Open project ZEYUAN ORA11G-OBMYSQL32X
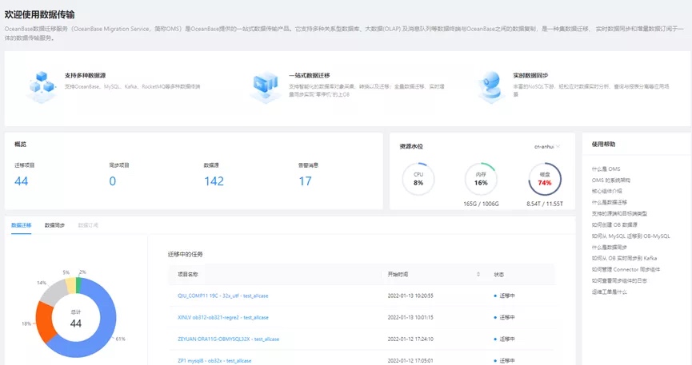 (x=228, y=339)
